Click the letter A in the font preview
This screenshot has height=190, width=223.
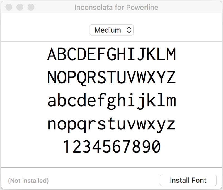(52, 54)
